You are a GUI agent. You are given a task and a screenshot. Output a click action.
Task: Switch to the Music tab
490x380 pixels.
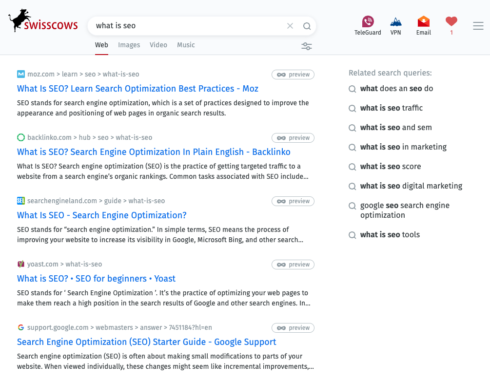click(x=186, y=45)
